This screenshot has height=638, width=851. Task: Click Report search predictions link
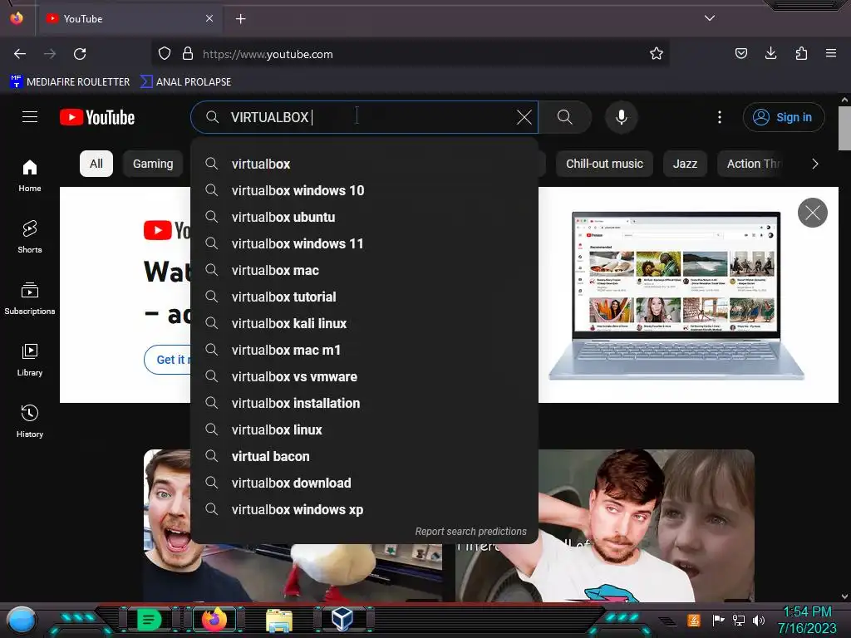(x=470, y=532)
